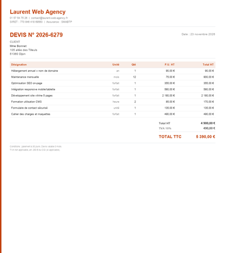This screenshot has height=253, width=225.
Task: Click the 'CLIENT' section label
Action: point(15,42)
